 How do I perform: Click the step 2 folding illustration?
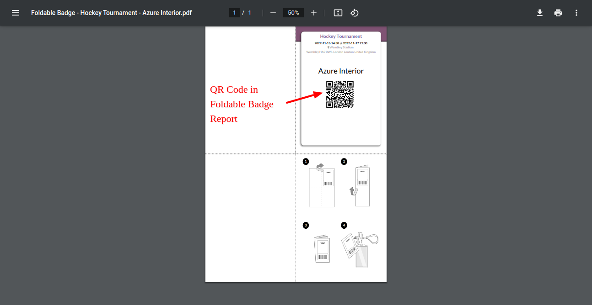coord(360,185)
